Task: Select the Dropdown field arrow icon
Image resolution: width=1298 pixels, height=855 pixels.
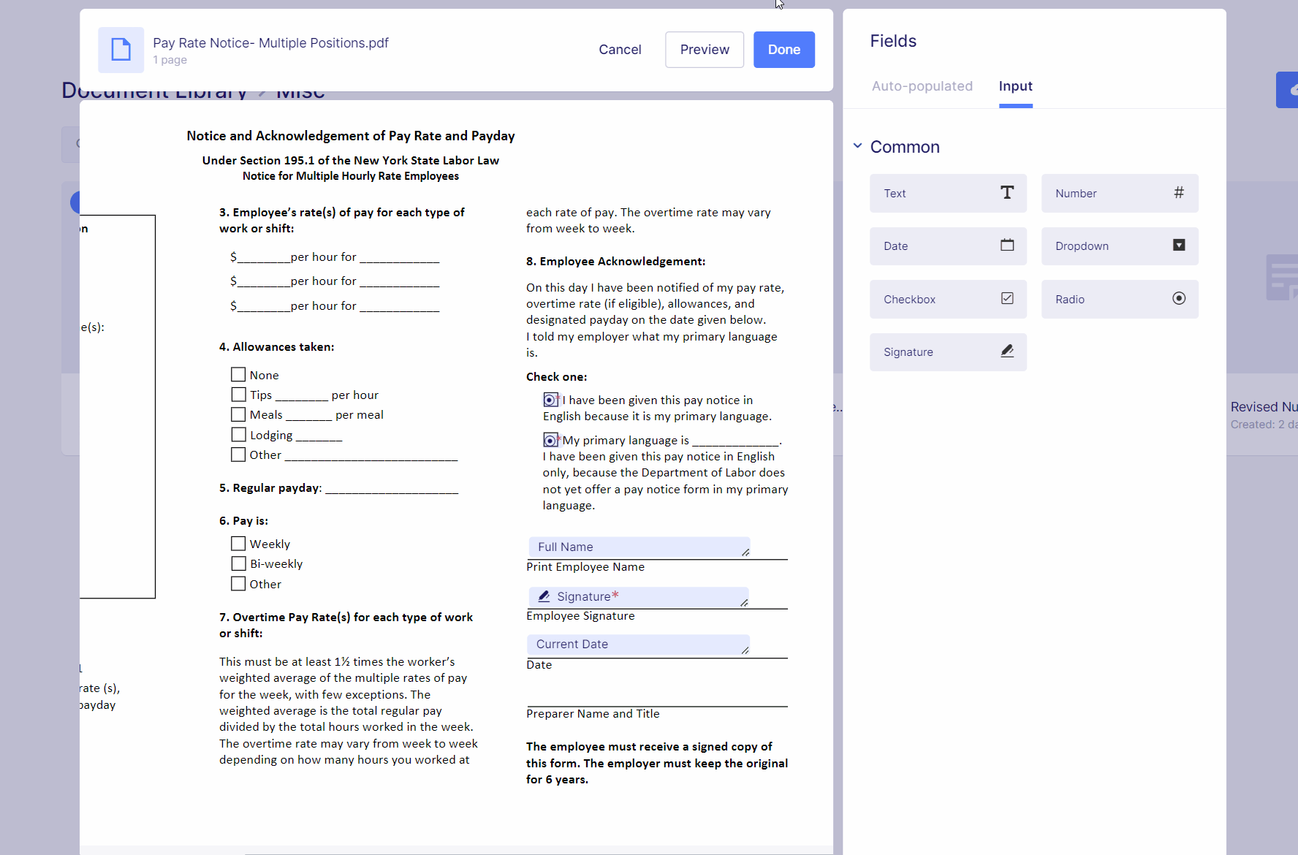Action: coord(1179,245)
